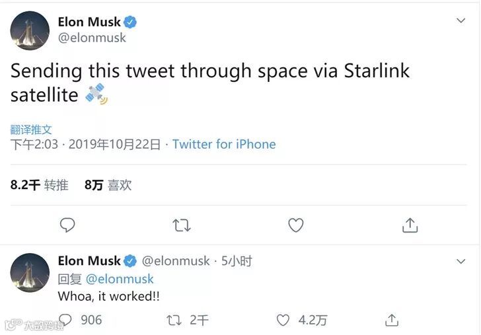Click the @elonmusk handle under main name
The width and height of the screenshot is (481, 335).
92,38
